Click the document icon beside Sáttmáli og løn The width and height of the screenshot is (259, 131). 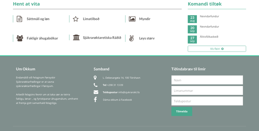click(19, 19)
